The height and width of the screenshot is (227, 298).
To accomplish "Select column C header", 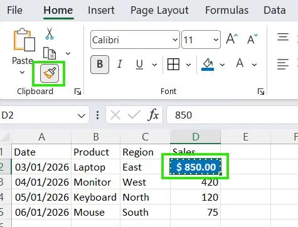I will click(146, 137).
